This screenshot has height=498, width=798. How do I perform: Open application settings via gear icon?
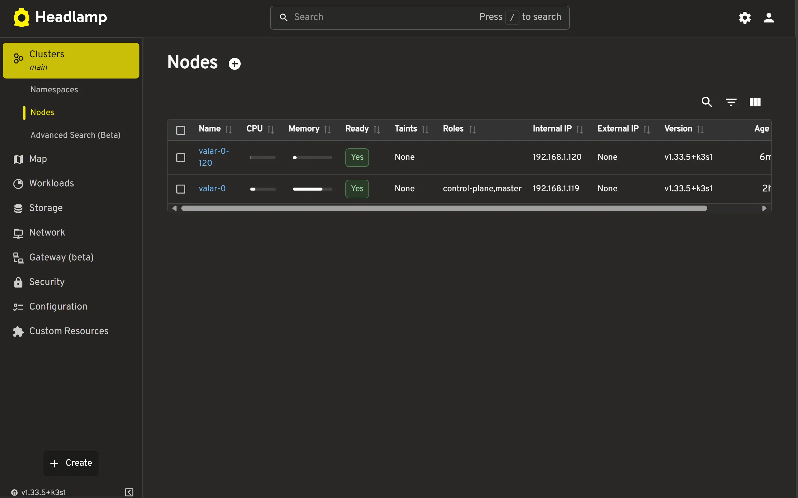pos(744,18)
